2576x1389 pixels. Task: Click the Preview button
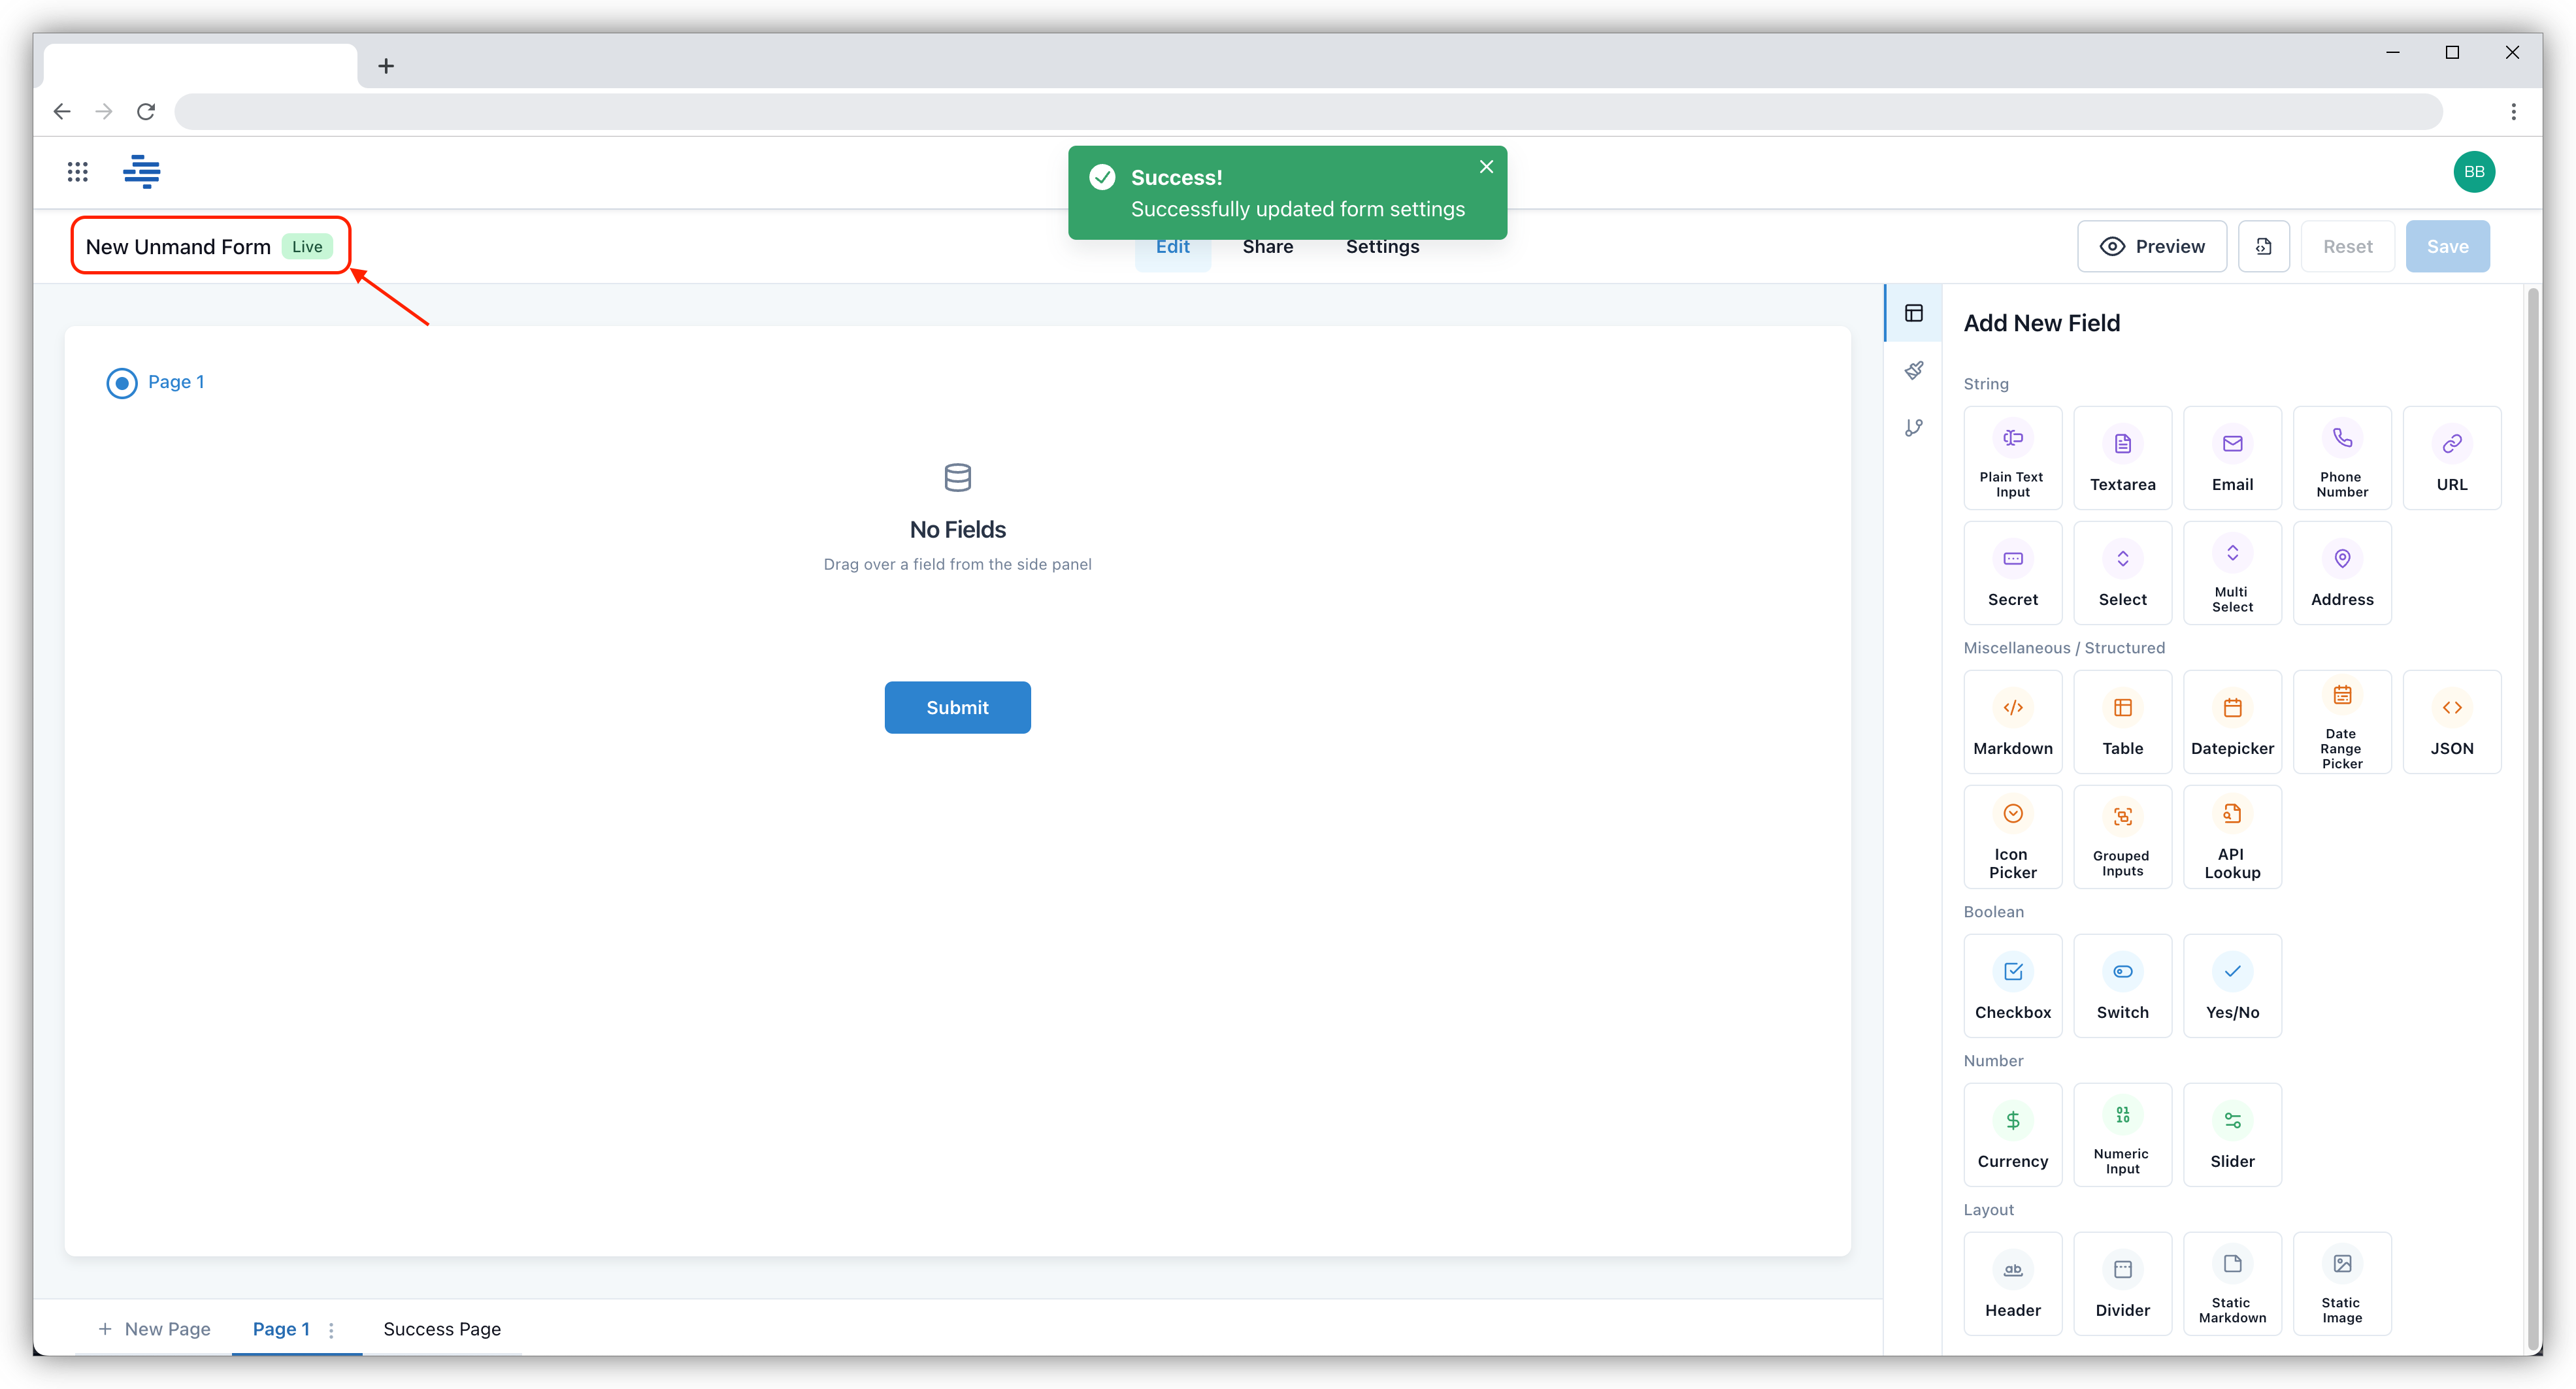(x=2152, y=244)
